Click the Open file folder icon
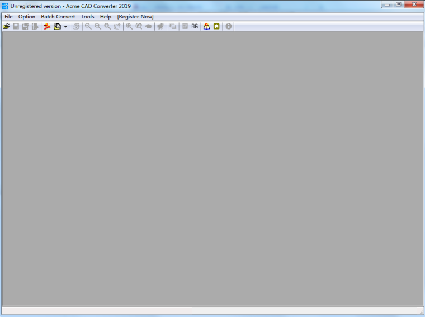 click(x=6, y=26)
